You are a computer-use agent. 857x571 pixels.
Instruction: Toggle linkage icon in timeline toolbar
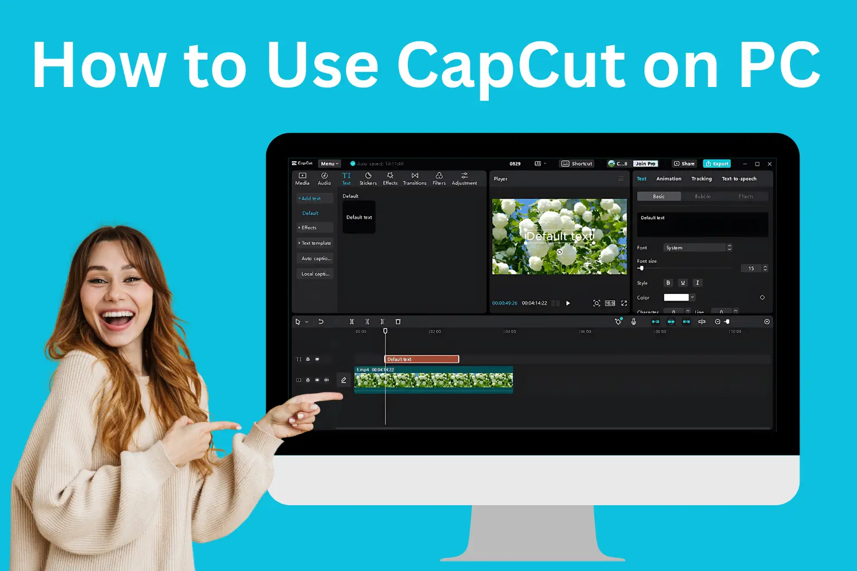click(x=686, y=322)
